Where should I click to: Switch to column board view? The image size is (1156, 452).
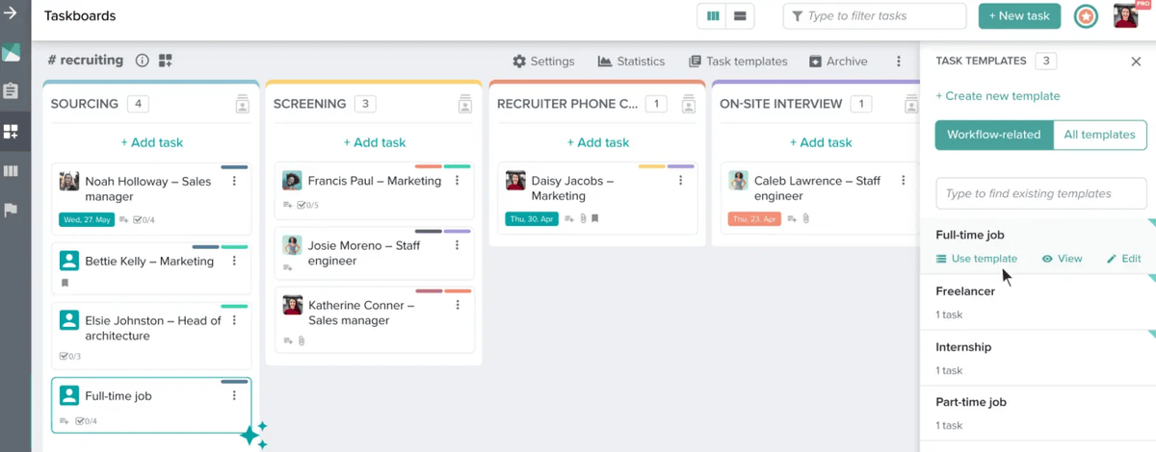click(x=713, y=16)
